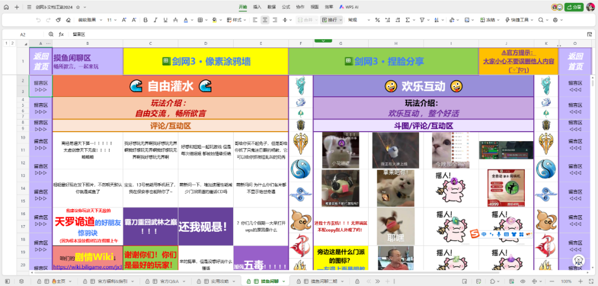Viewport: 598px width, 286px height.
Task: Expand the font size 11 dropdown
Action: [112, 20]
